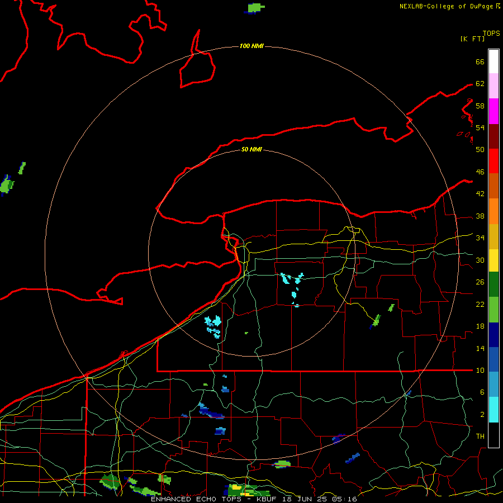Viewport: 503px width, 503px height.
Task: Click the 100 NMI range ring label
Action: 251,46
